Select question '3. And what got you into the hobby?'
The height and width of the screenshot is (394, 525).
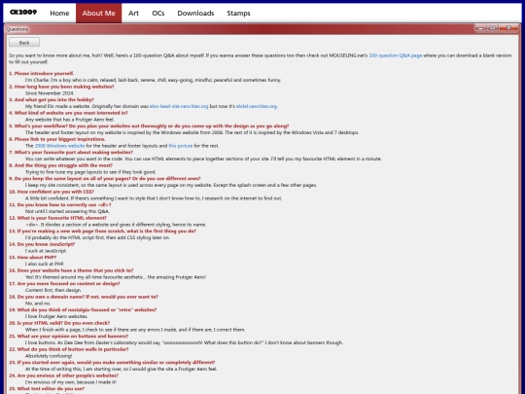click(52, 99)
